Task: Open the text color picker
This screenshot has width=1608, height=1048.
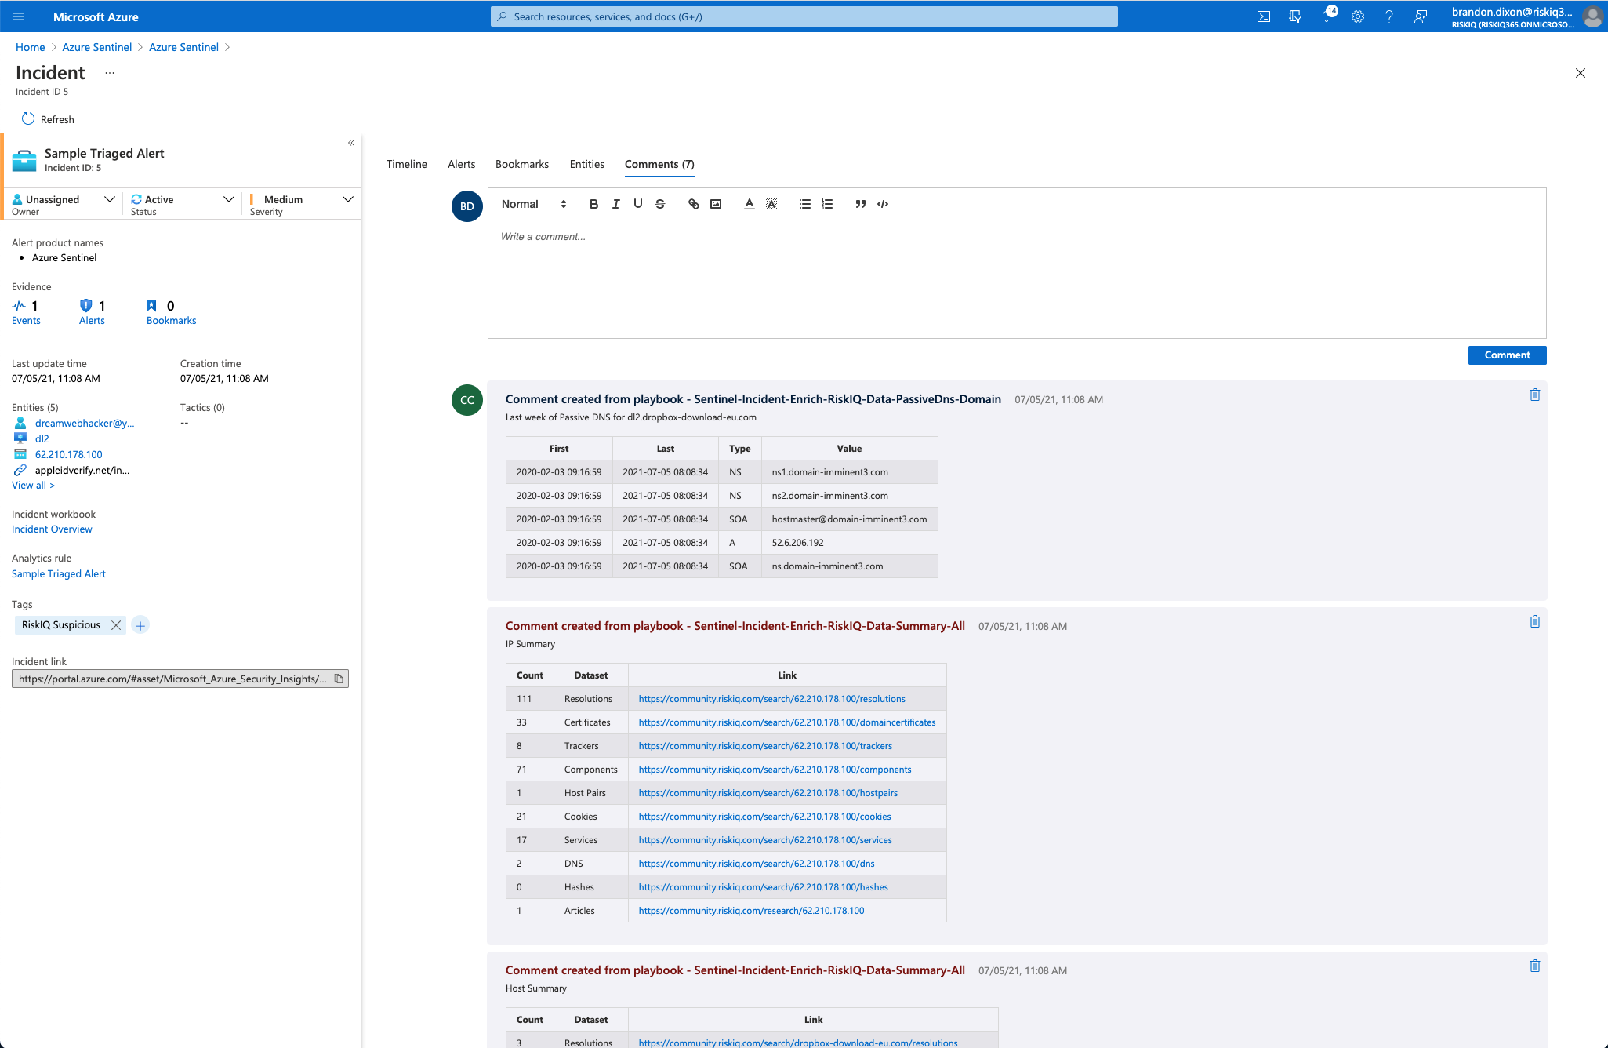Action: pyautogui.click(x=750, y=204)
